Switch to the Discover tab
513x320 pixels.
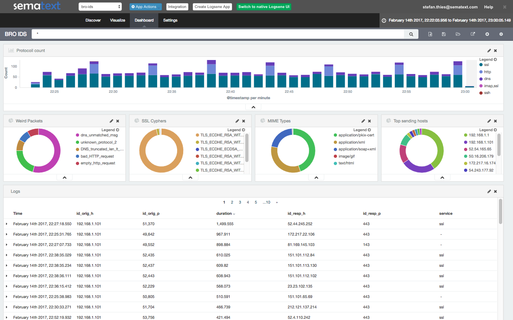[93, 20]
